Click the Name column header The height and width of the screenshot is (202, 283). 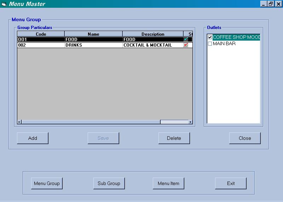tap(93, 34)
